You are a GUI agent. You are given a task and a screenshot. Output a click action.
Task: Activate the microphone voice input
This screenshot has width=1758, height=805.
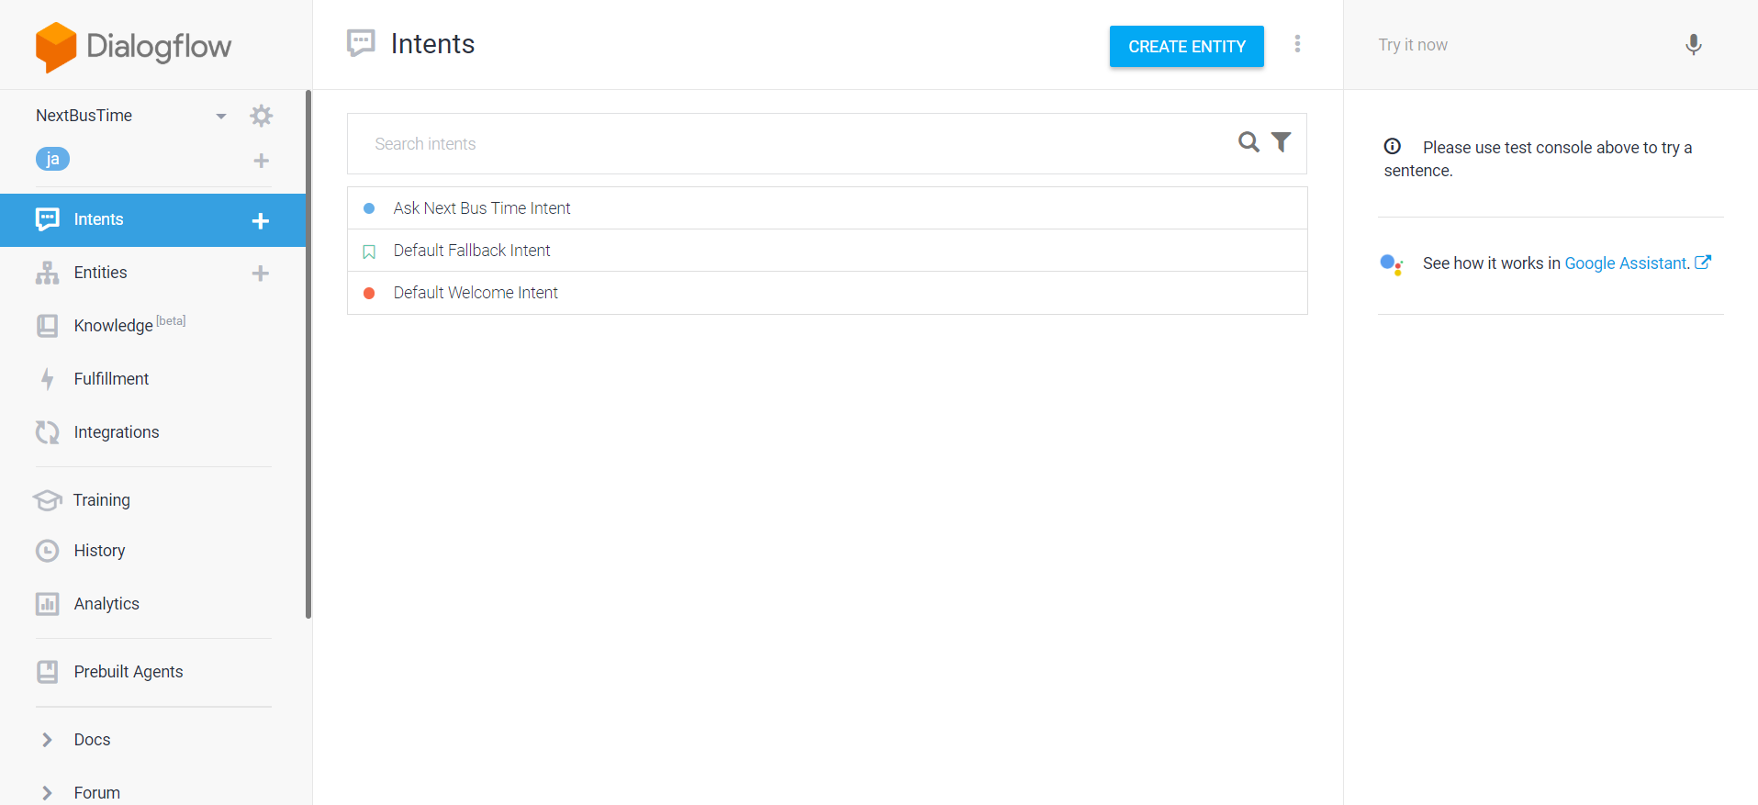pos(1694,45)
